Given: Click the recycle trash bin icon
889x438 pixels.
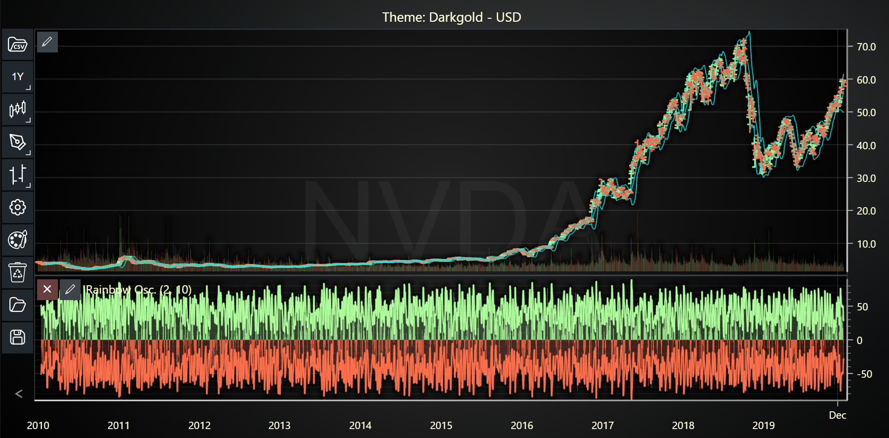Looking at the screenshot, I should point(18,272).
